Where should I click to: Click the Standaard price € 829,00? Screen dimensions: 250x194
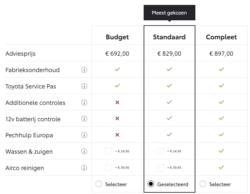(x=169, y=54)
